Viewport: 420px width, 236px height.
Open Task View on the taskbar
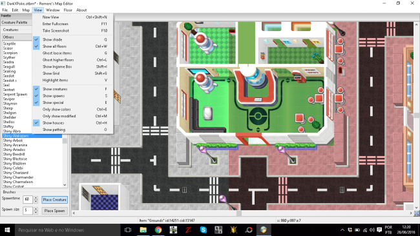pyautogui.click(x=128, y=230)
